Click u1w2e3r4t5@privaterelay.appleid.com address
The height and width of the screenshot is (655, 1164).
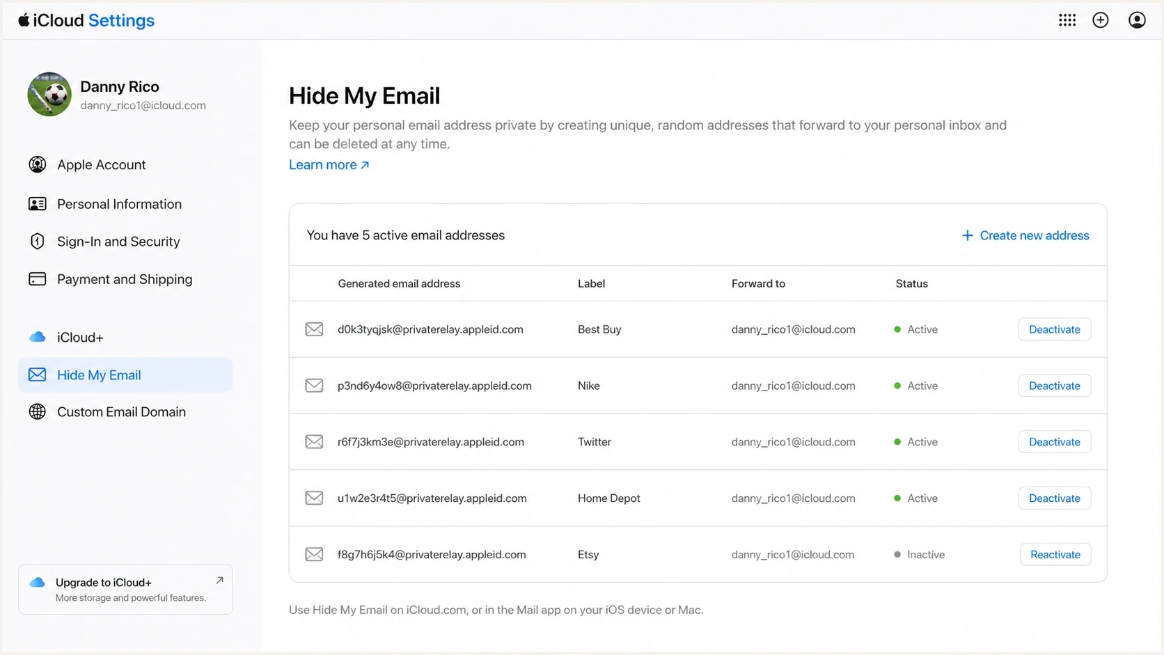click(432, 498)
